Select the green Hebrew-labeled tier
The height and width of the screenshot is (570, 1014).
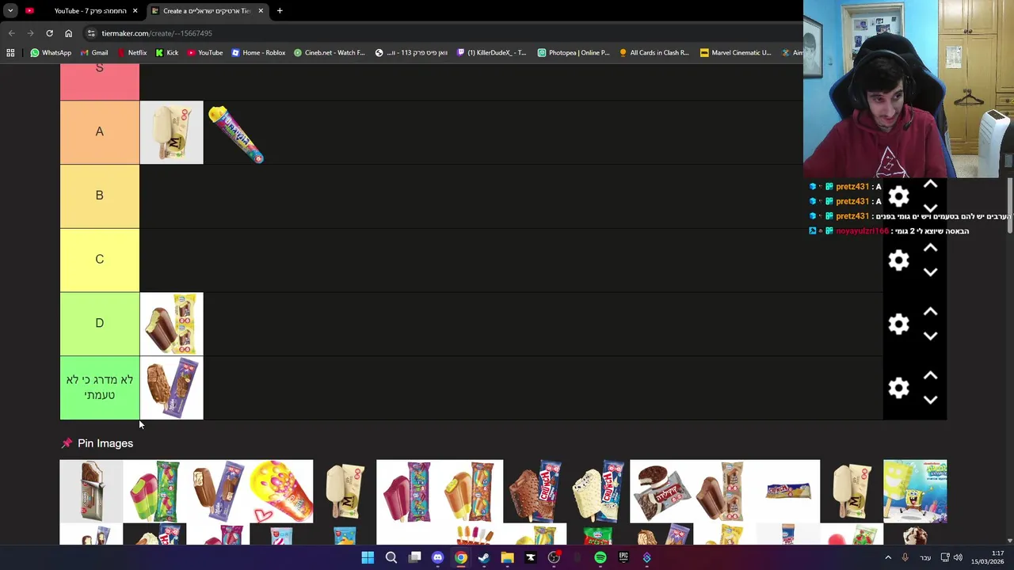coord(100,387)
